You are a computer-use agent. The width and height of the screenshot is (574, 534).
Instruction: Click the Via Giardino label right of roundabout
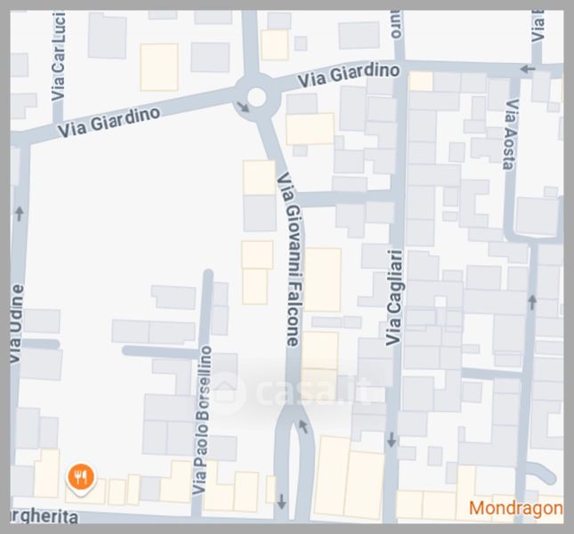click(x=348, y=75)
